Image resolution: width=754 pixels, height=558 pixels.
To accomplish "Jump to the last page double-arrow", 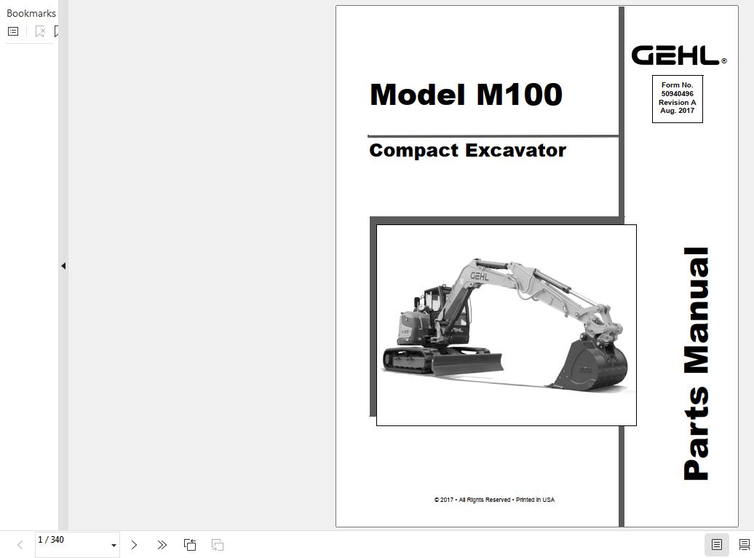I will (162, 545).
